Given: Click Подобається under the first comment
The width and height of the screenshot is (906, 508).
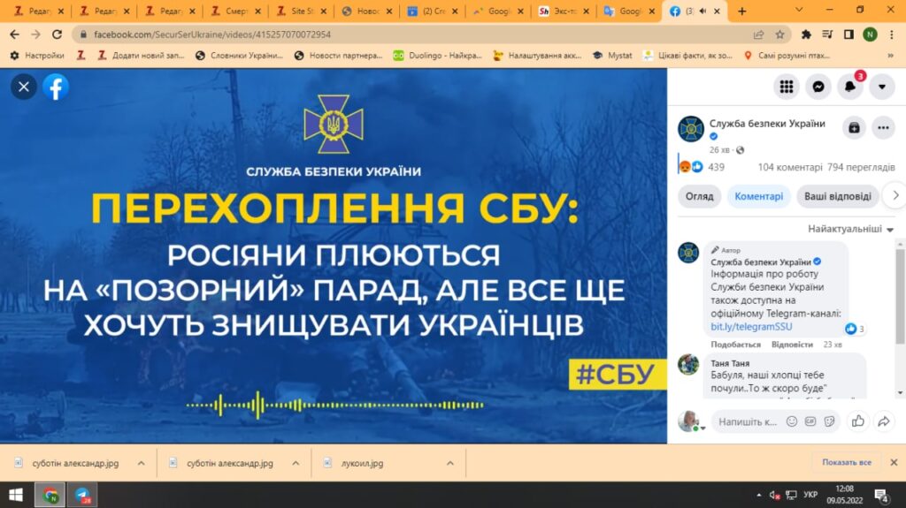Looking at the screenshot, I should (x=735, y=345).
